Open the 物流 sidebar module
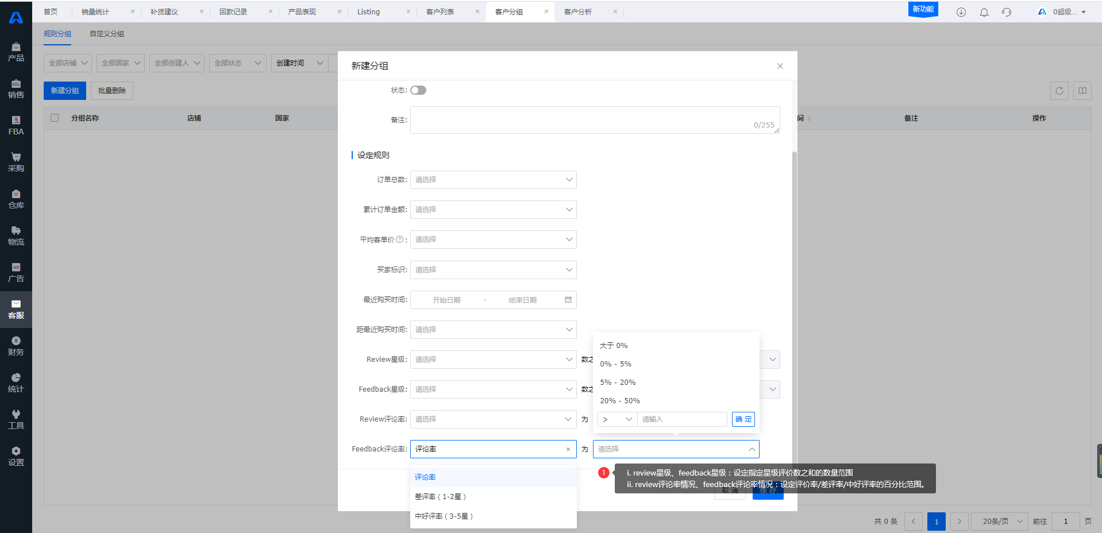This screenshot has width=1102, height=533. click(16, 236)
